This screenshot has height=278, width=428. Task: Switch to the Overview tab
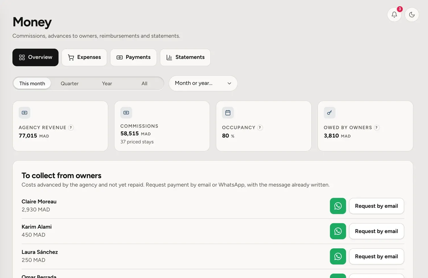tap(35, 57)
